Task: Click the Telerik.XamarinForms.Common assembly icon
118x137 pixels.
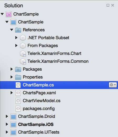Action: pyautogui.click(x=23, y=61)
